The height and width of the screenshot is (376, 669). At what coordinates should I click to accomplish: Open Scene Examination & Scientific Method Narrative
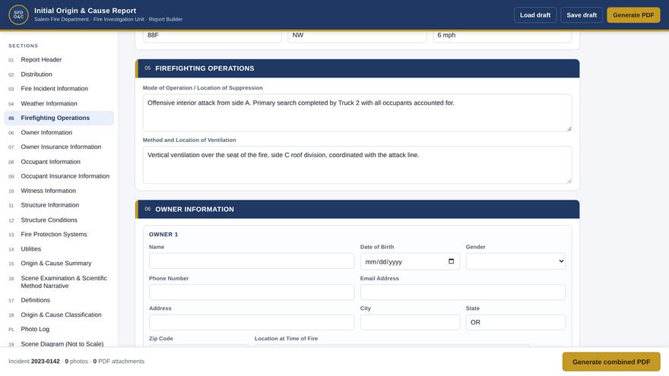(x=59, y=282)
